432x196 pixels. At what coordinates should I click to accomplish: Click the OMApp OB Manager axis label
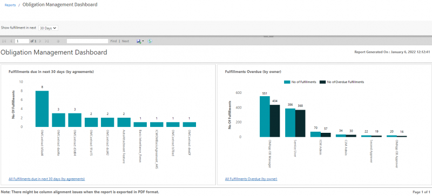coord(269,153)
